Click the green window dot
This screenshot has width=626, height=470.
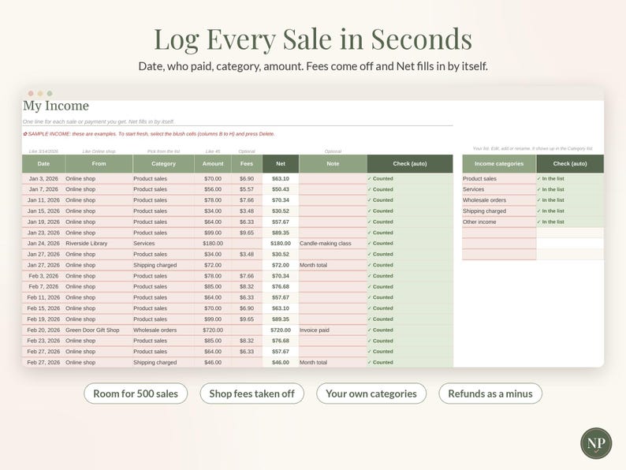50,93
